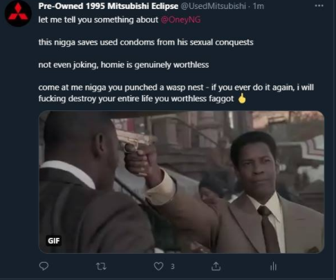Click the tweet body text
The image size is (336, 280).
click(176, 59)
